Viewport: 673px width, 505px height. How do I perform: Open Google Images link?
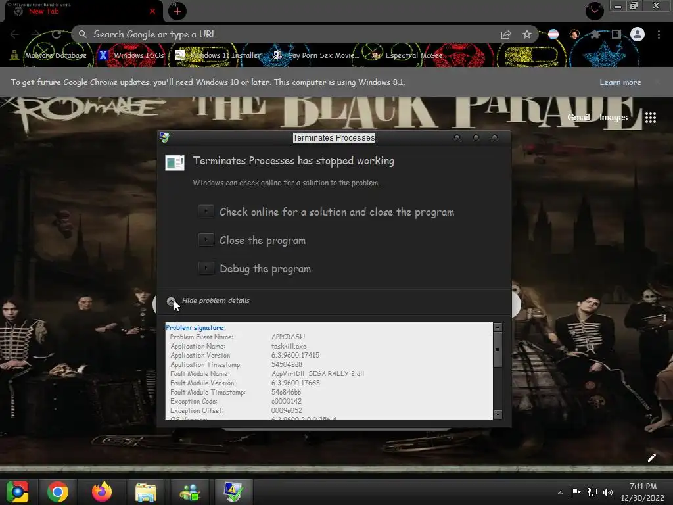pyautogui.click(x=613, y=117)
